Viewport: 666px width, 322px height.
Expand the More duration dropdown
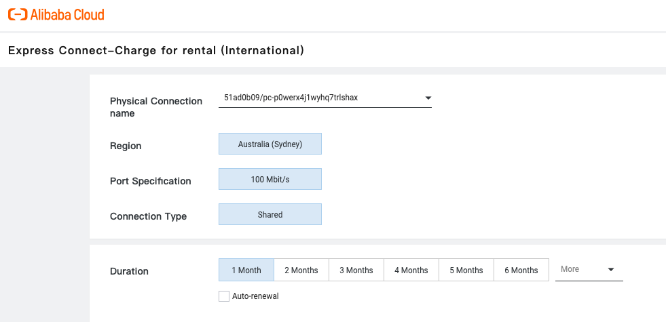(588, 269)
